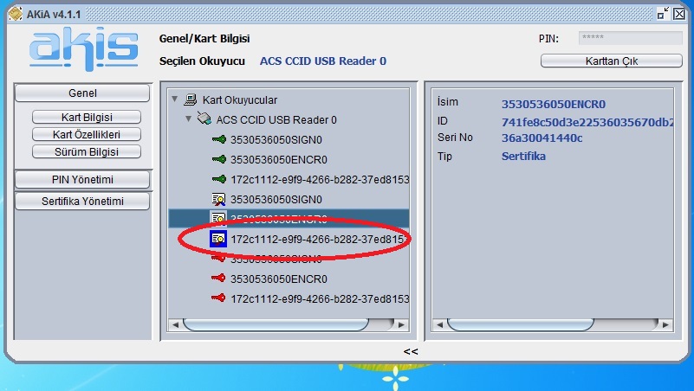Click the red key icon for 172c1112
The height and width of the screenshot is (391, 694).
click(x=218, y=298)
